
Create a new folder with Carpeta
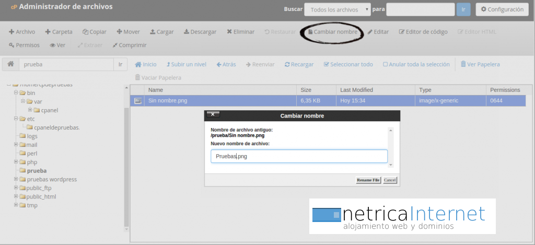tap(59, 32)
